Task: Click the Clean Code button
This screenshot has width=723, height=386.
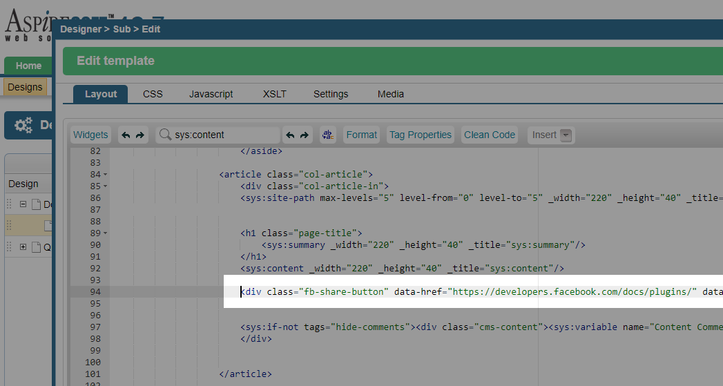Action: [x=489, y=135]
